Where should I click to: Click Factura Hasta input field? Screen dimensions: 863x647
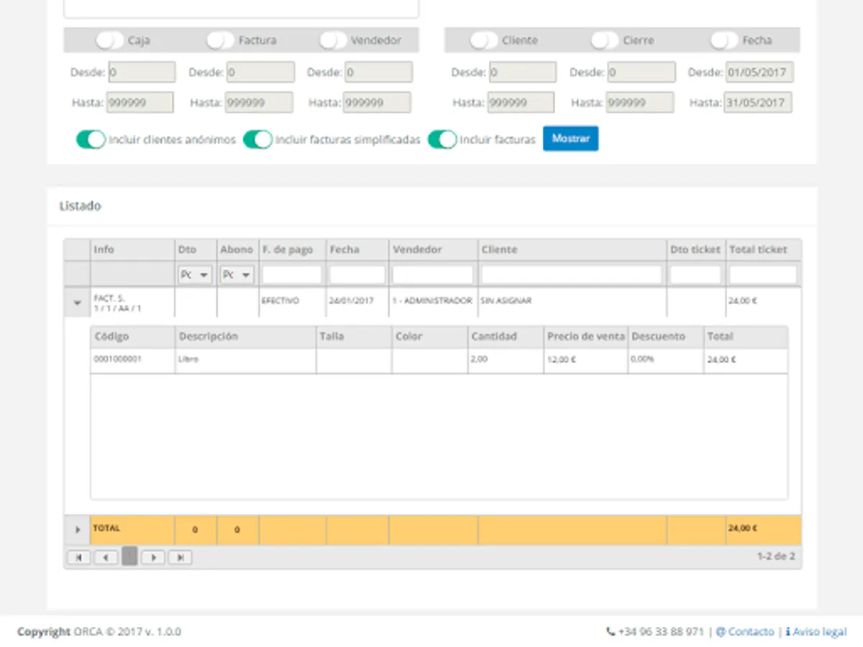coord(259,102)
